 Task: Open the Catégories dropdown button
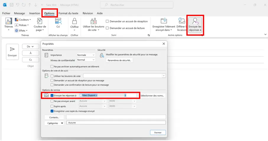point(54,123)
